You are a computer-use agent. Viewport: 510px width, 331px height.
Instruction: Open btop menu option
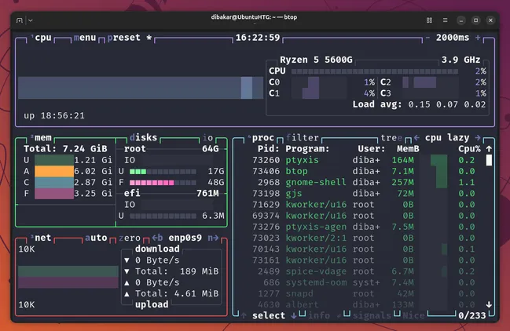(x=85, y=38)
